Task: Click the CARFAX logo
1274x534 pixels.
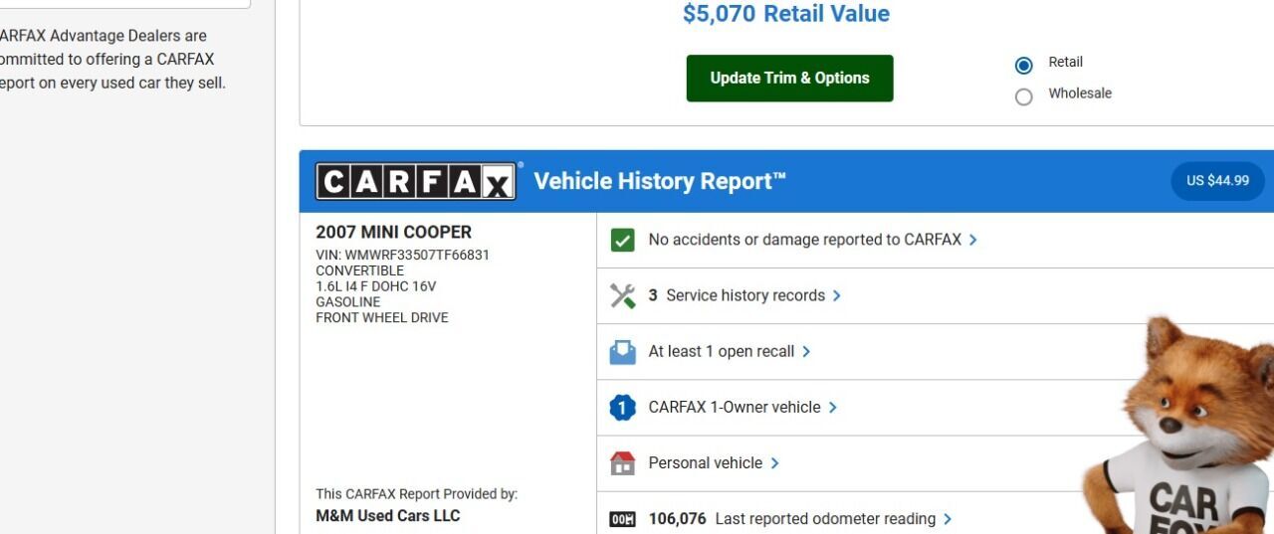Action: (416, 181)
